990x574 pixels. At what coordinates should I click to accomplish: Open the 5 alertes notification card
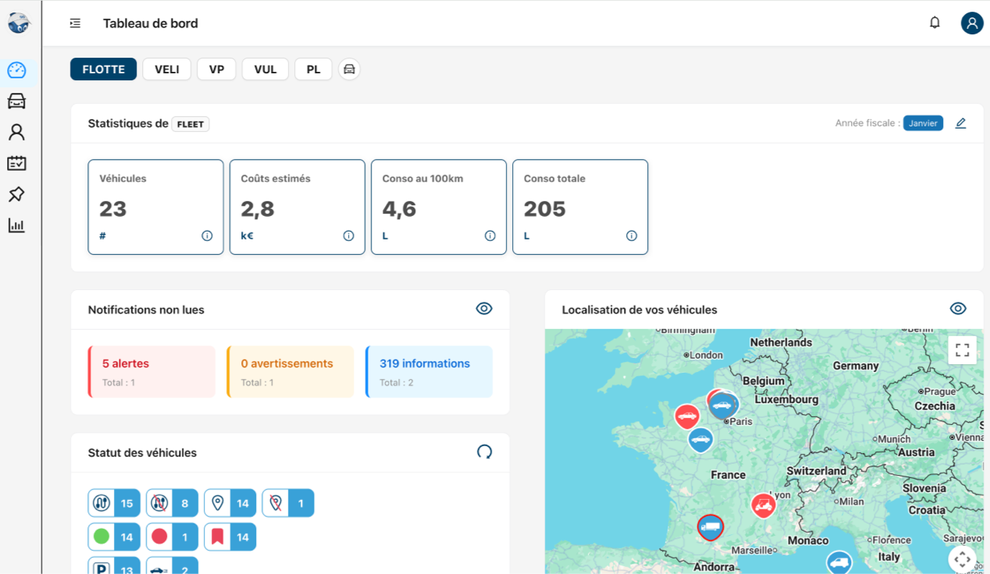point(151,372)
